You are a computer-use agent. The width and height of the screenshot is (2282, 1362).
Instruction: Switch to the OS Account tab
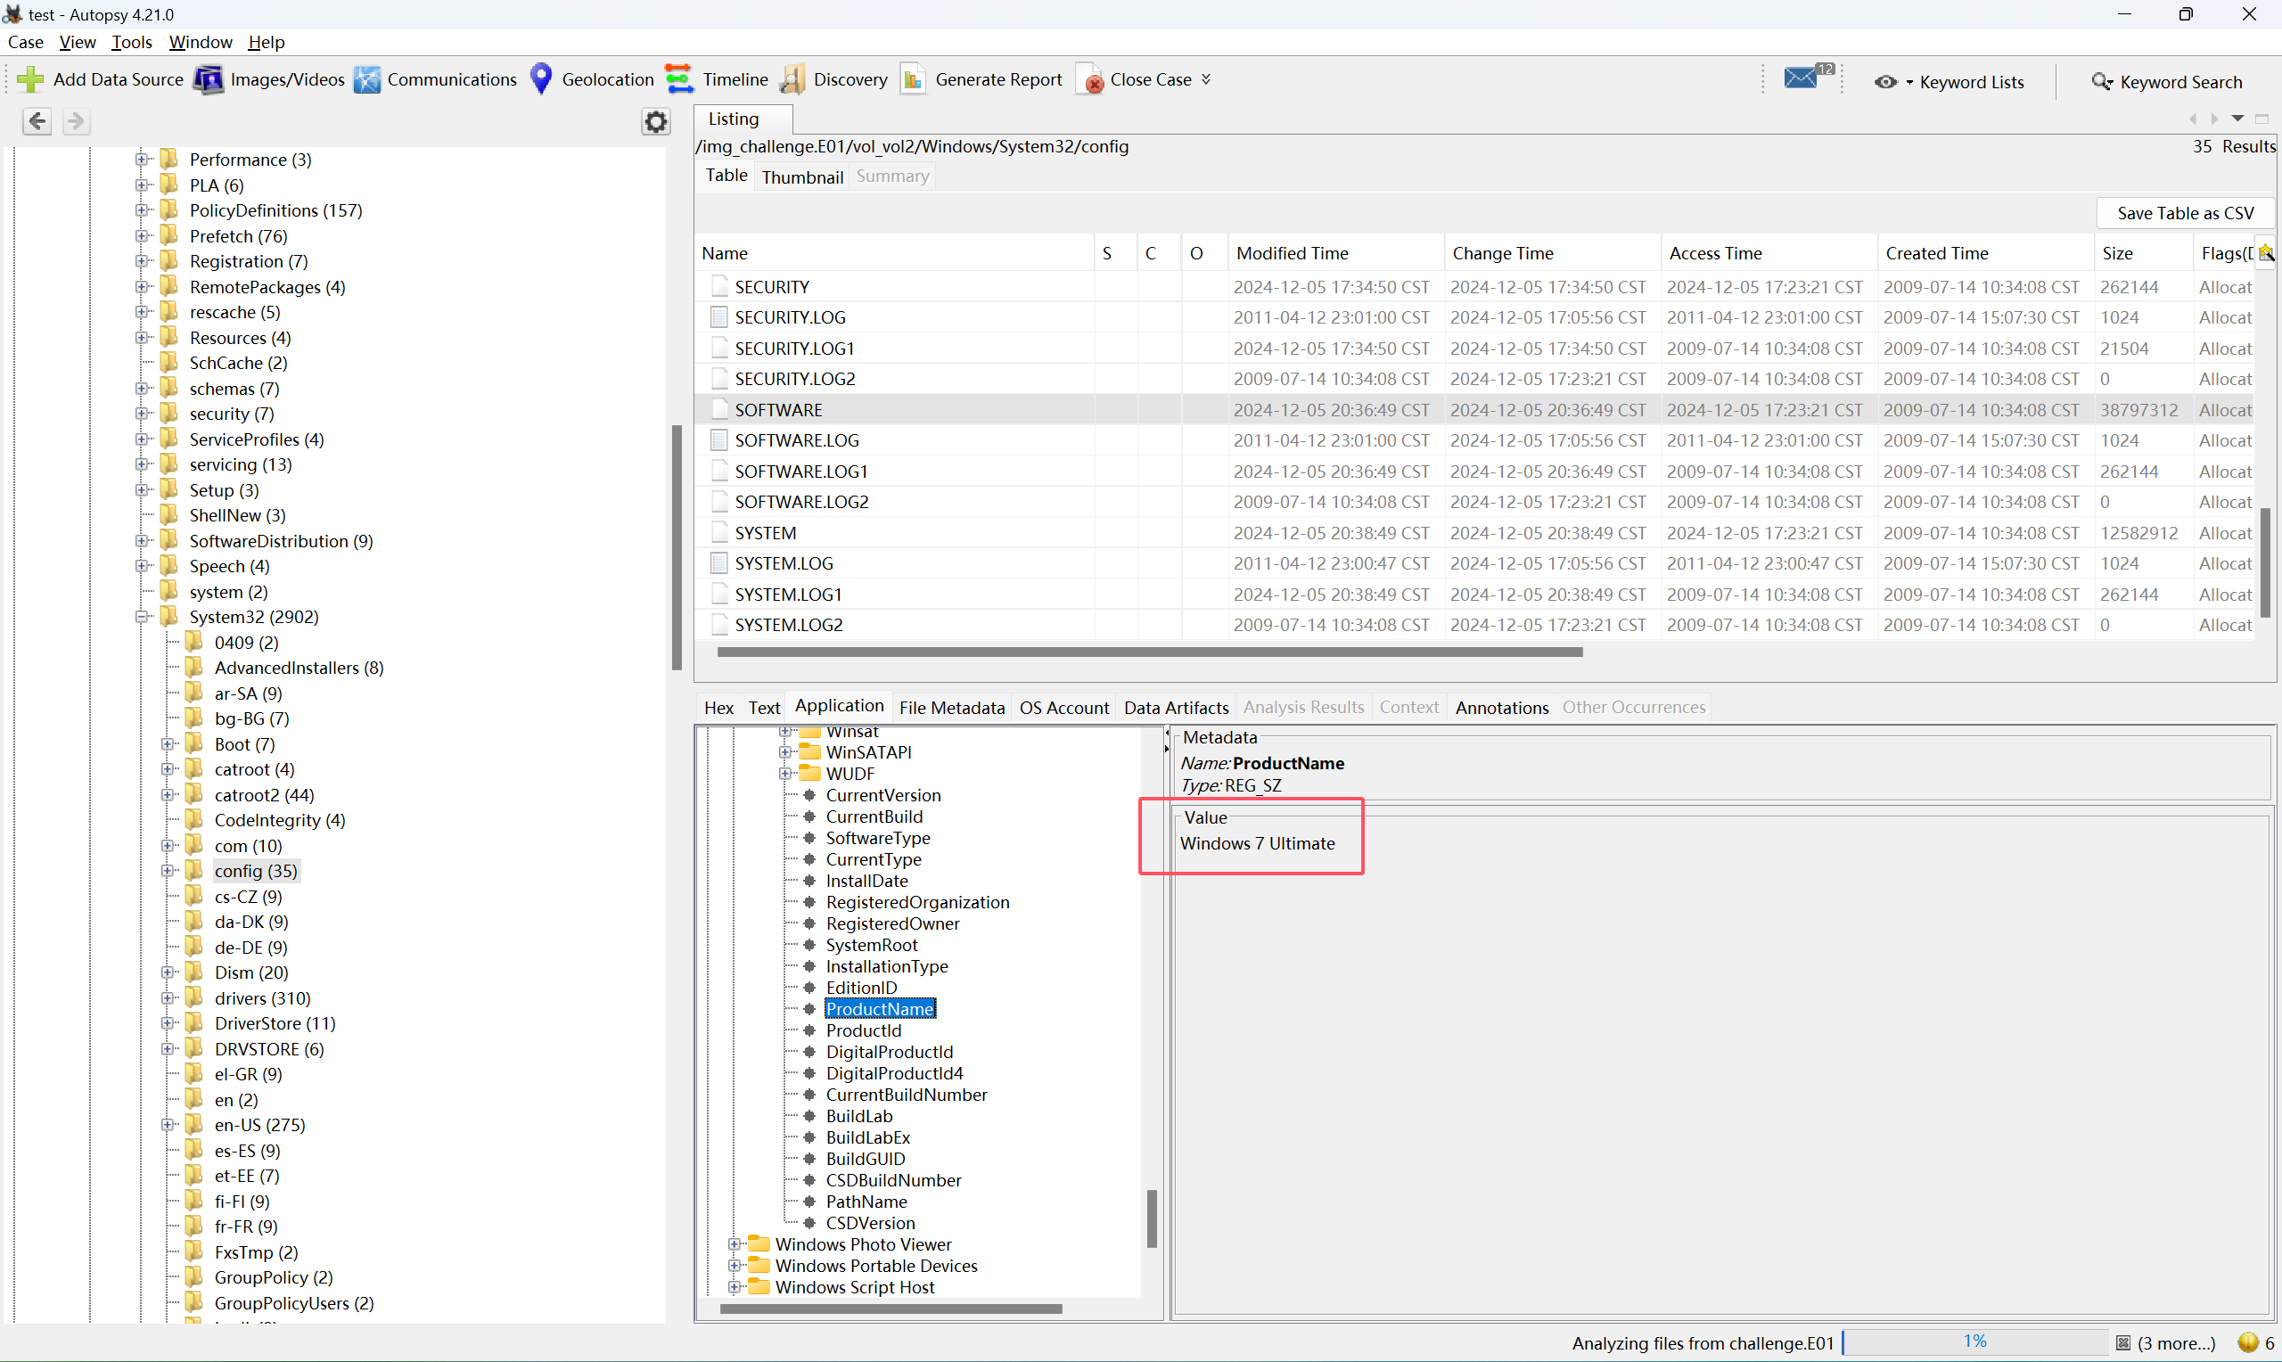1063,707
